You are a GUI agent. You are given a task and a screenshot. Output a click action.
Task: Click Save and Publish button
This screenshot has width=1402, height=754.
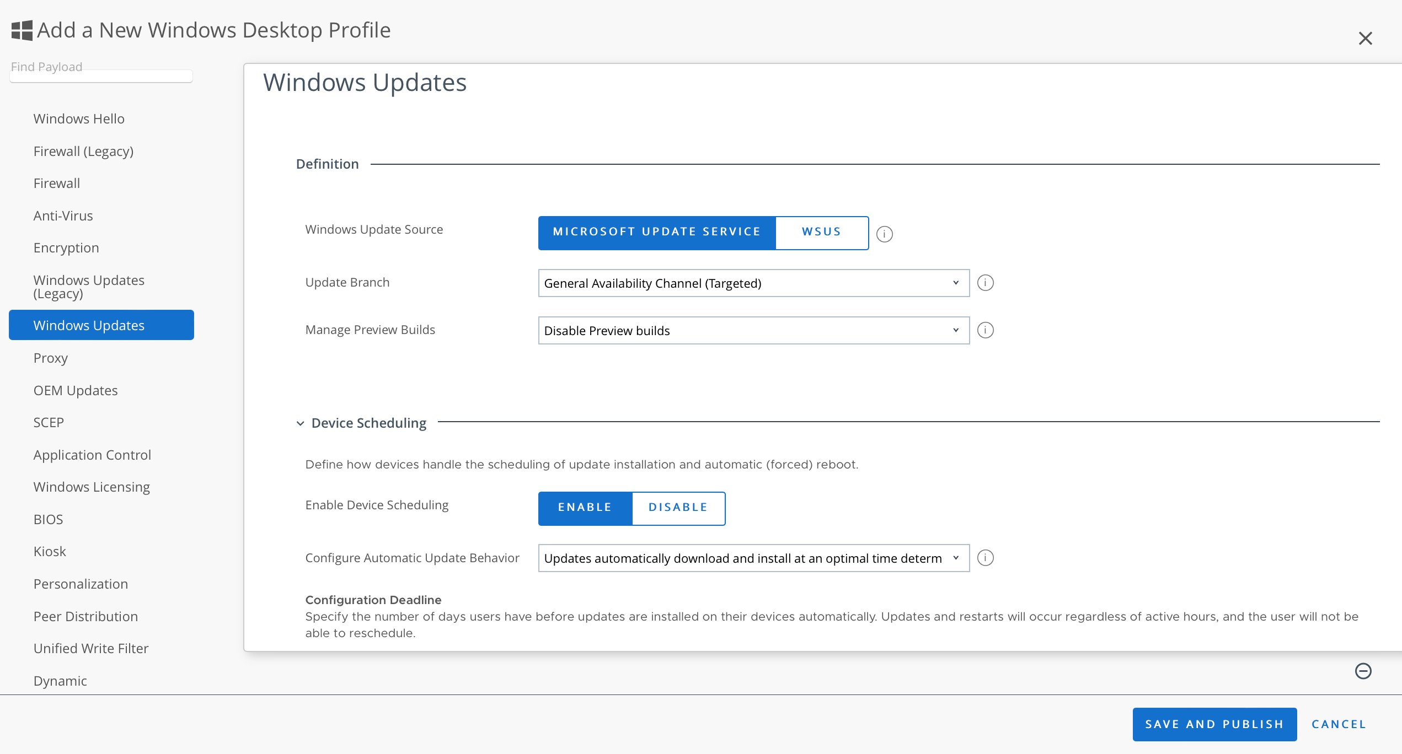[x=1214, y=724]
